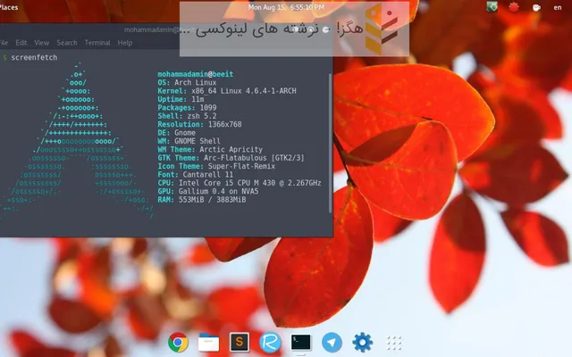Click the 'GTK Theme: Arc-Flatabulous' line
Viewport: 572px width, 357px height.
click(231, 158)
